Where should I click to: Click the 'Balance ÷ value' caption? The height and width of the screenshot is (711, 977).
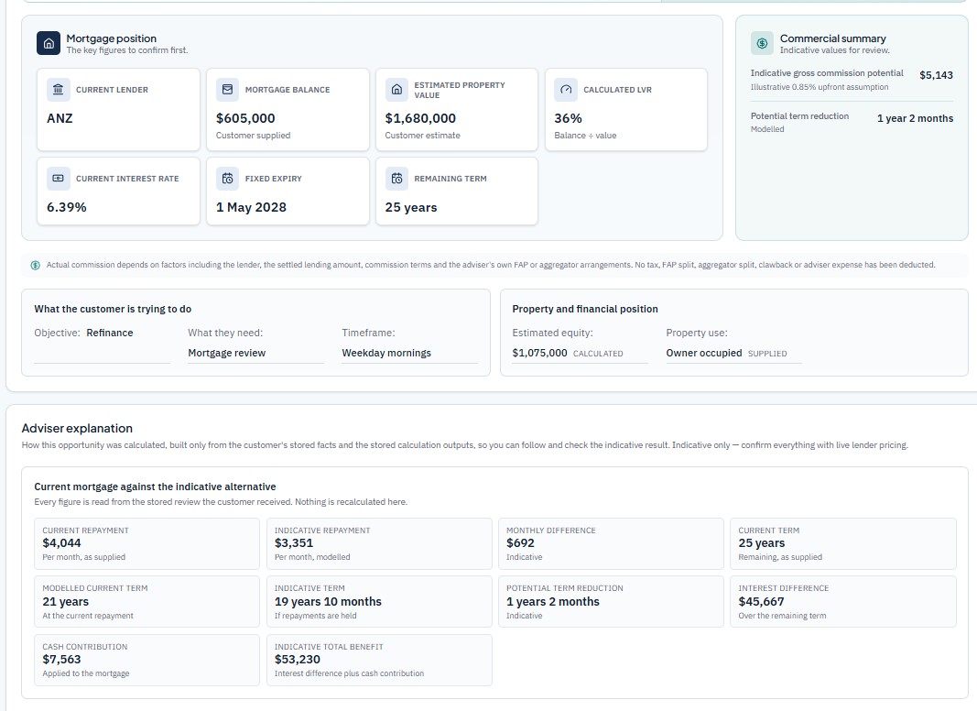pos(585,136)
